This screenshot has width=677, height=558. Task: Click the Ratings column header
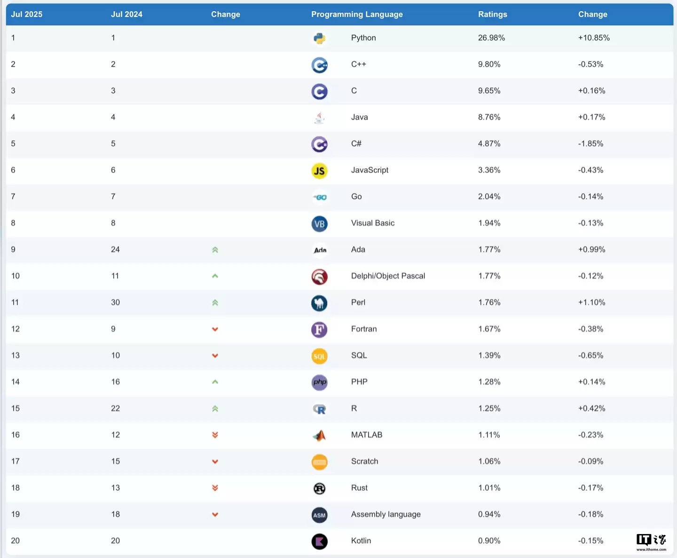tap(492, 14)
